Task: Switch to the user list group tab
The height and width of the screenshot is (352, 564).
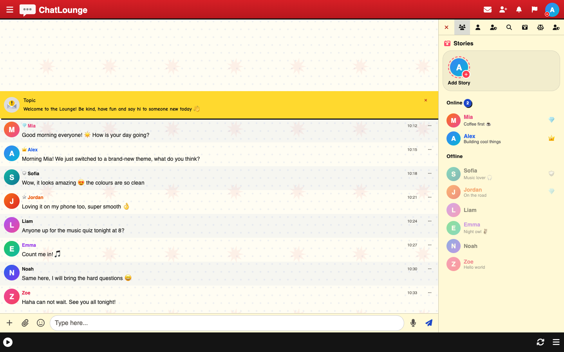Action: [462, 27]
